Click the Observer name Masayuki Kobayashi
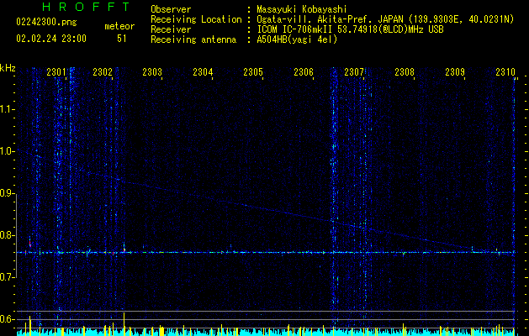Viewport: 529px width, 336px height. pos(302,9)
